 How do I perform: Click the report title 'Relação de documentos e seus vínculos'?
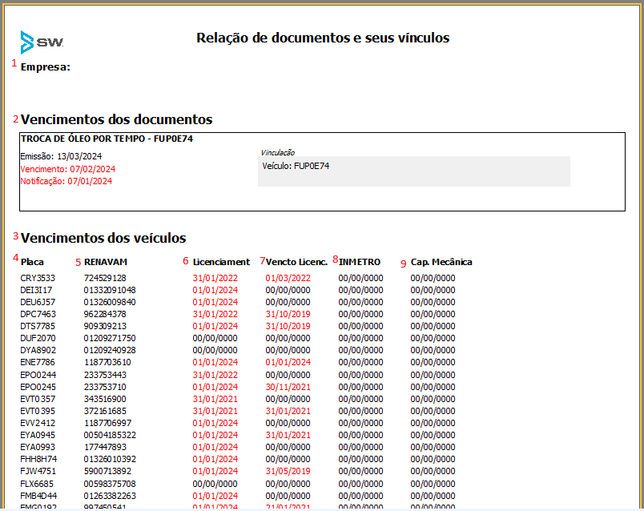tap(323, 38)
